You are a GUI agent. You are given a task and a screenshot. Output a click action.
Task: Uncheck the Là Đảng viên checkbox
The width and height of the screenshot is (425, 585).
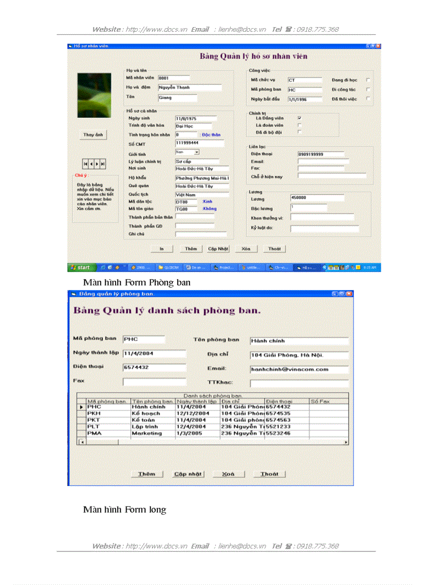point(299,118)
